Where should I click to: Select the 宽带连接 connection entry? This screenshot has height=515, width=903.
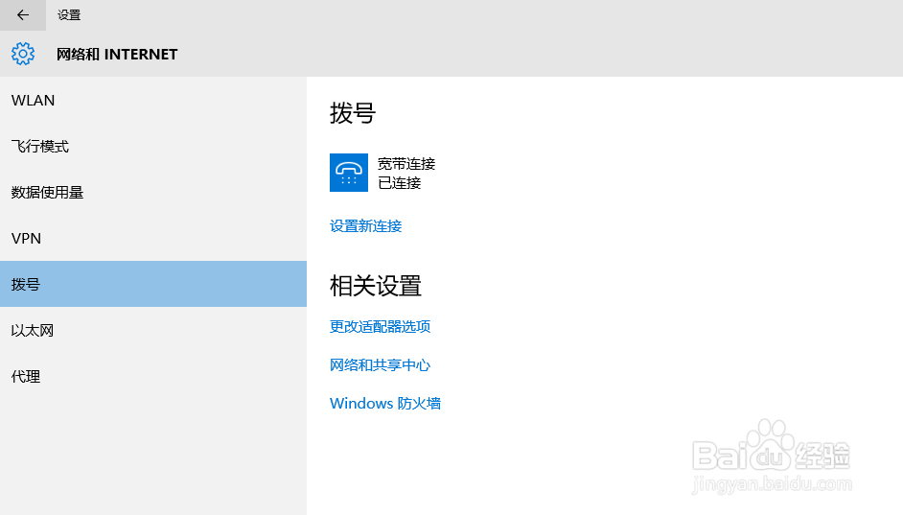(382, 173)
